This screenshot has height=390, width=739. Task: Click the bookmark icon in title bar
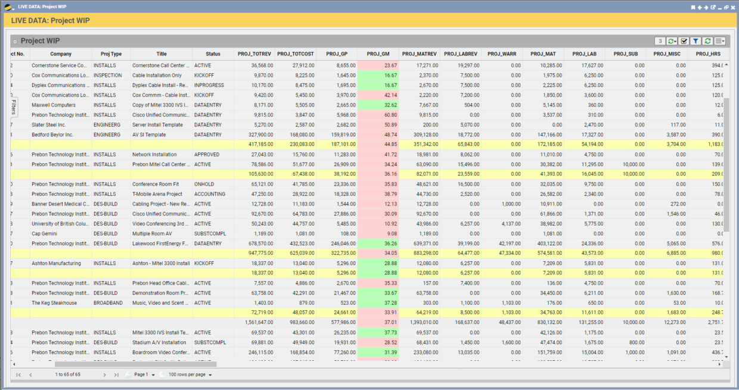point(693,7)
